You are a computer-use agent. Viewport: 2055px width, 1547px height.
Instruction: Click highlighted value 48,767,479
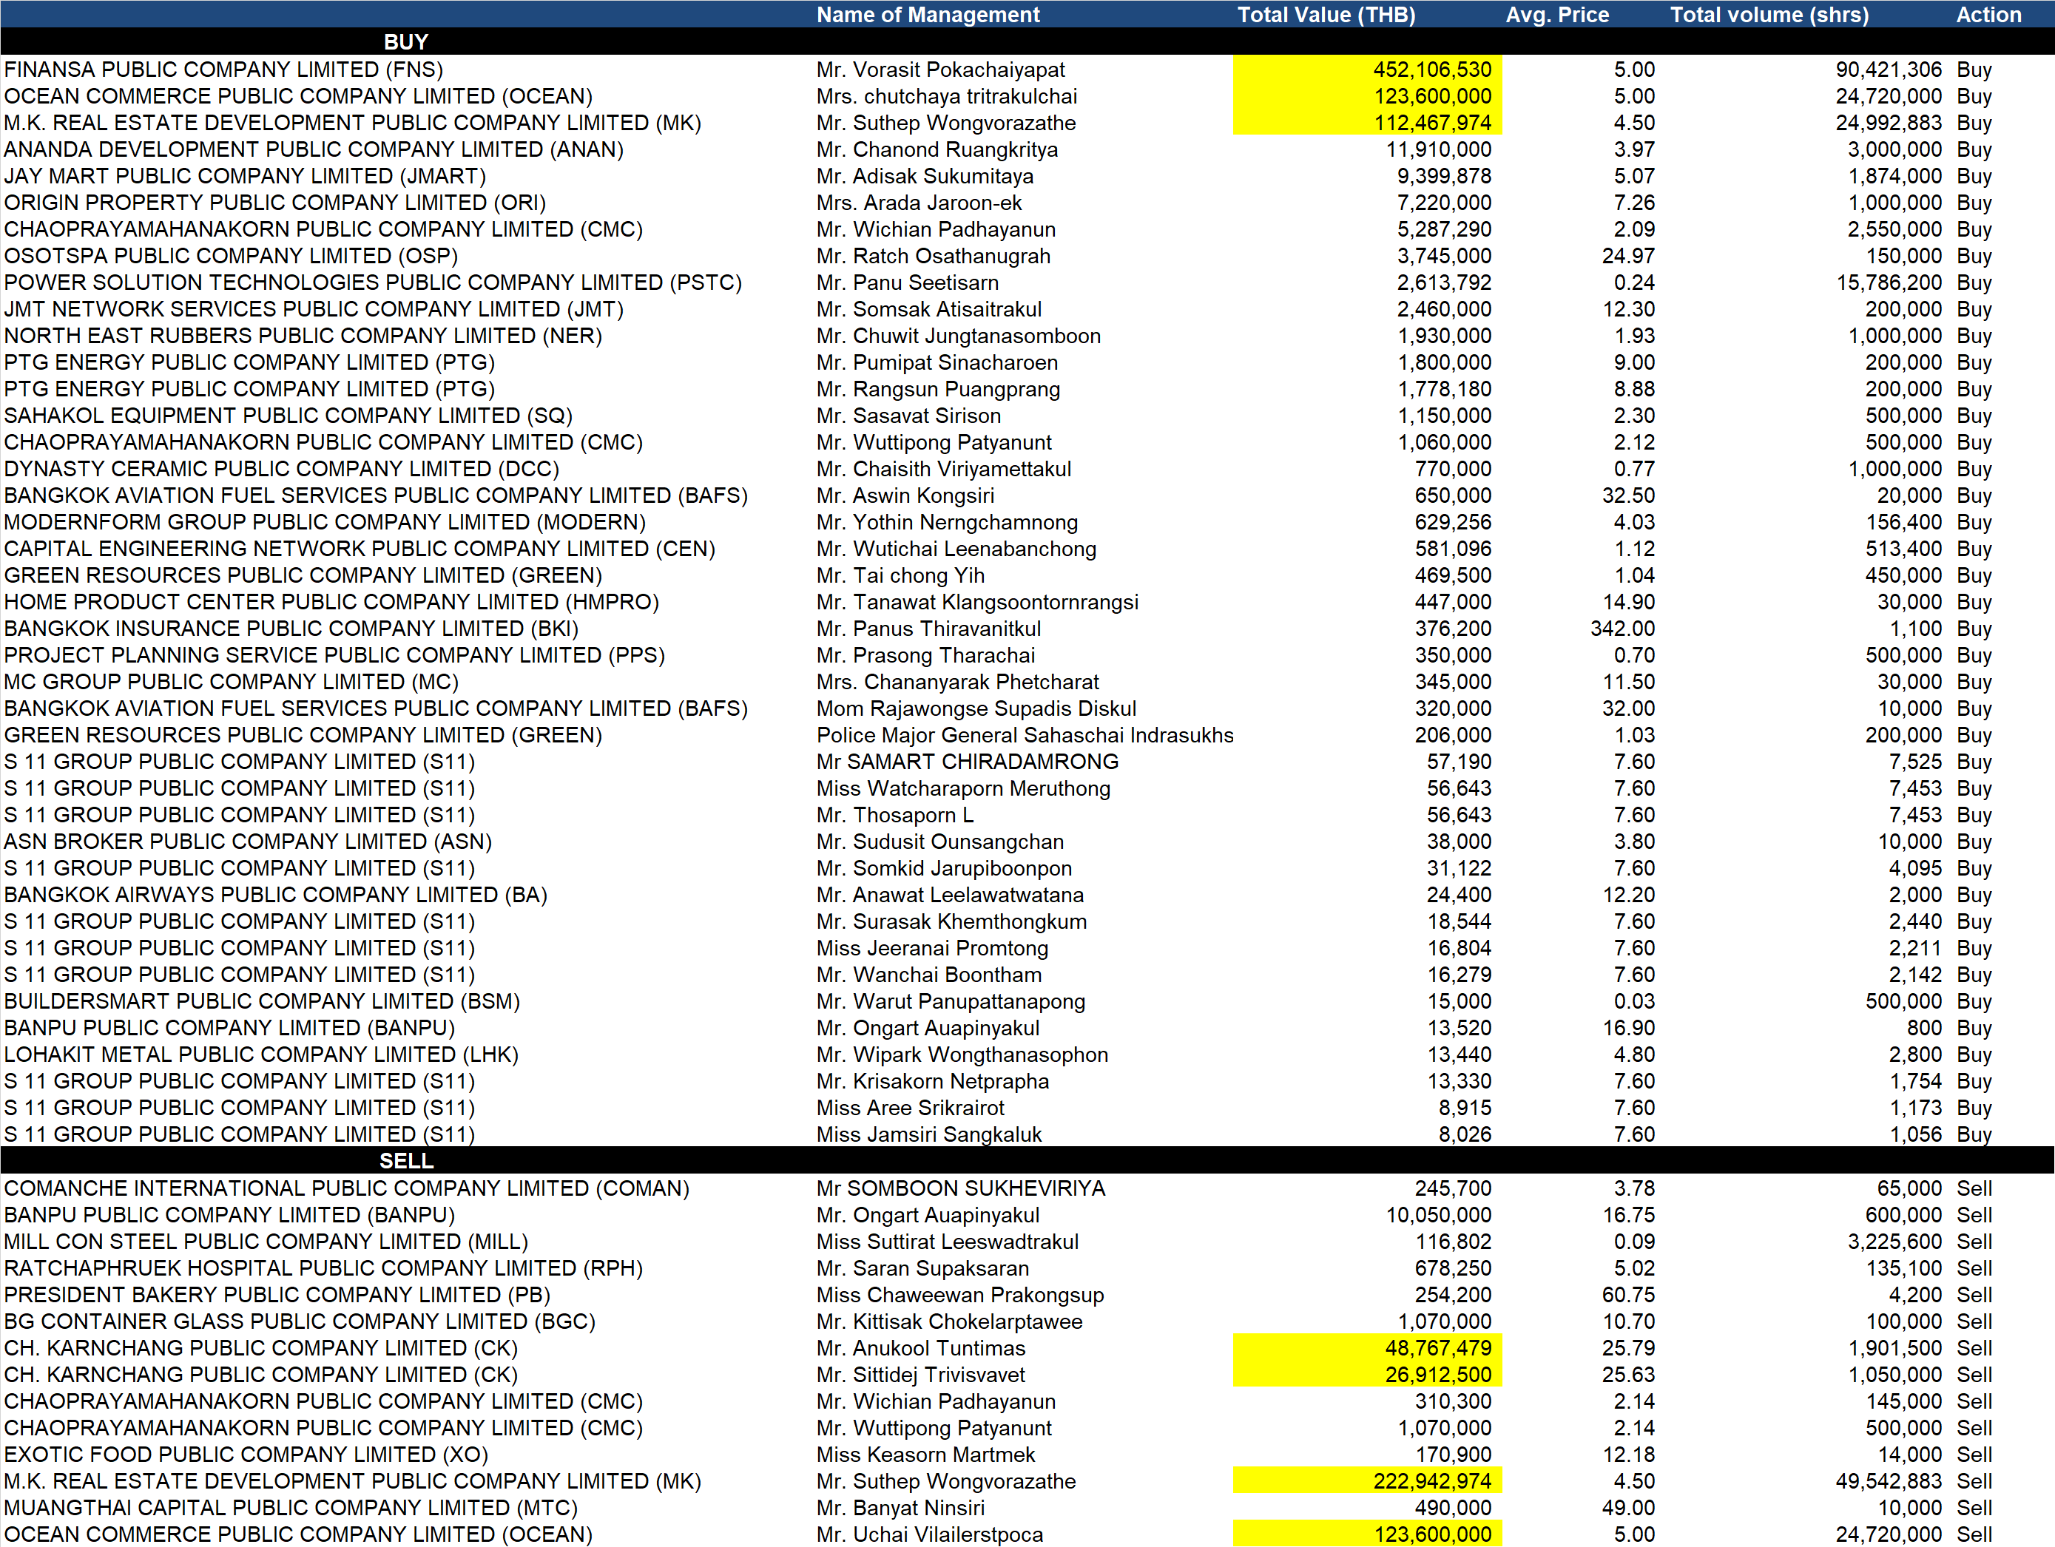[x=1368, y=1348]
